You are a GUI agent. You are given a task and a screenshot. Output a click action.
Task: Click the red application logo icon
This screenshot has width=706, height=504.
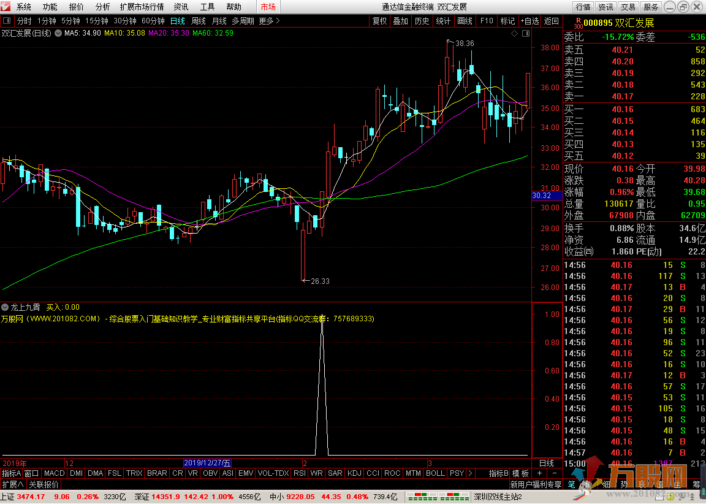point(6,6)
